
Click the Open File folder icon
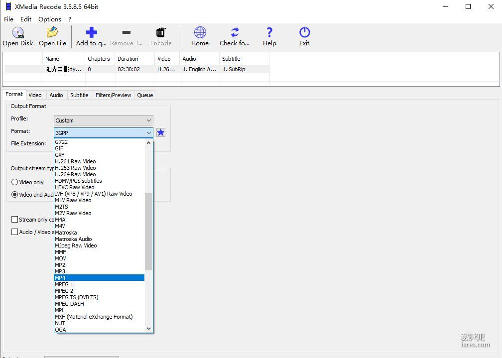click(52, 32)
